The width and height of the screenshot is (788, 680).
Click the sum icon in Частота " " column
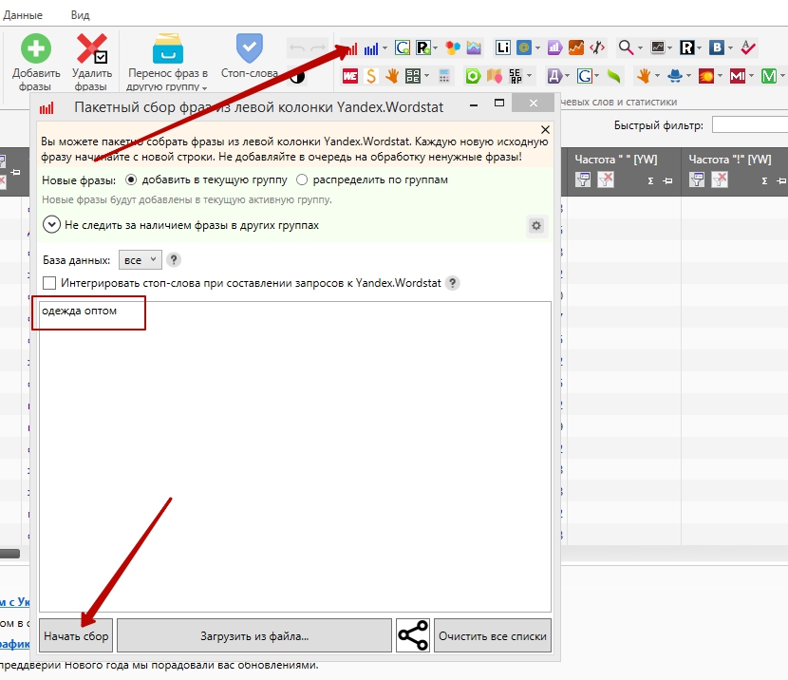[650, 181]
